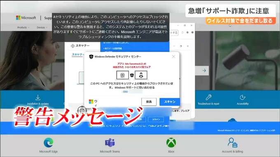Click the Windows Defender shield icon in popup
280x157 pixels.
click(x=91, y=57)
